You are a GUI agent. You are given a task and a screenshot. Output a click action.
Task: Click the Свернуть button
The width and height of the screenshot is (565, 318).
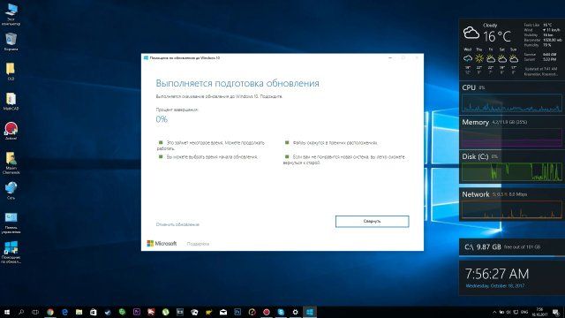point(372,222)
